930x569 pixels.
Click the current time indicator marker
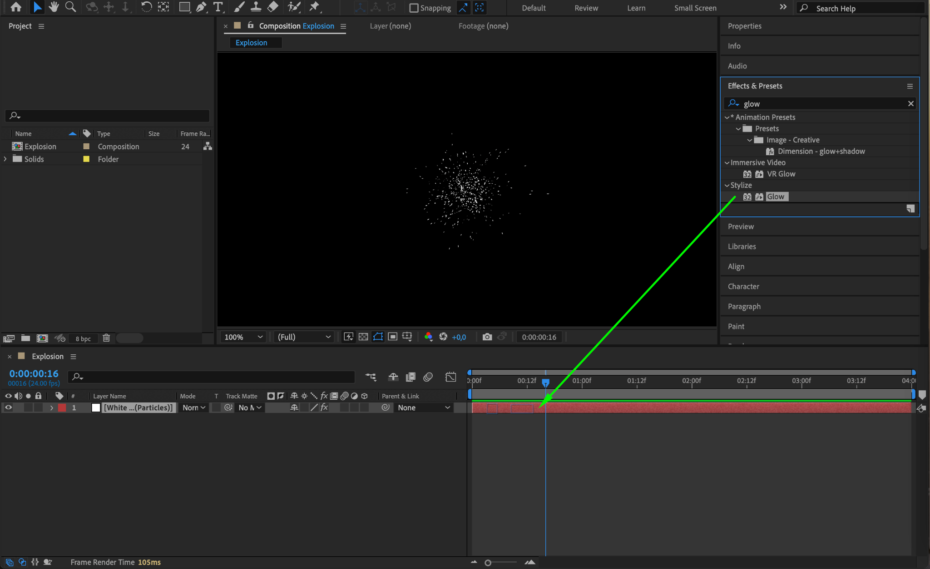[x=545, y=383]
